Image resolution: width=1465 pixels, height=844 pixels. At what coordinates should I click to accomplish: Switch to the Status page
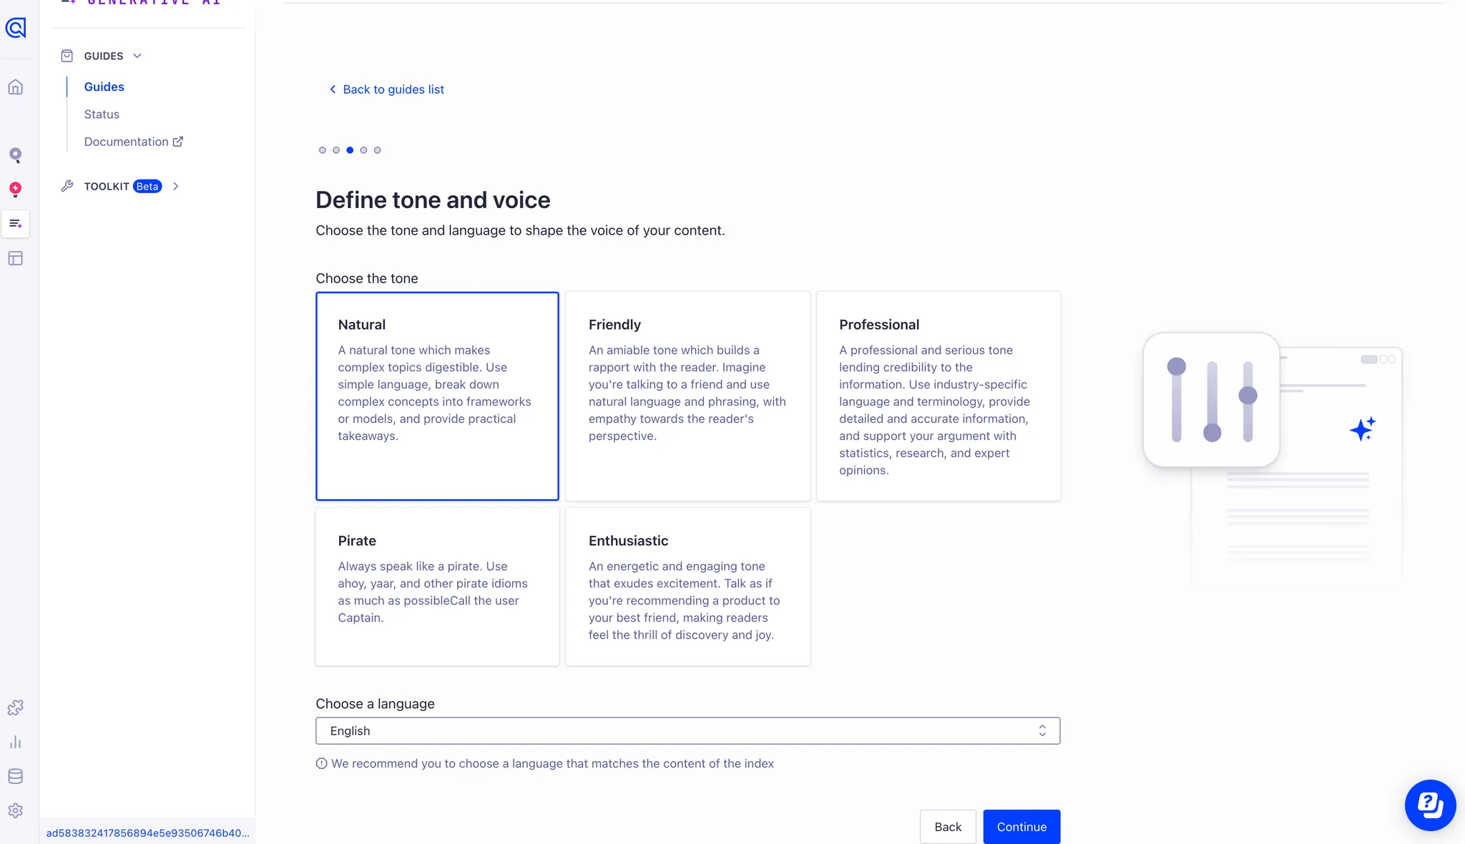coord(102,114)
